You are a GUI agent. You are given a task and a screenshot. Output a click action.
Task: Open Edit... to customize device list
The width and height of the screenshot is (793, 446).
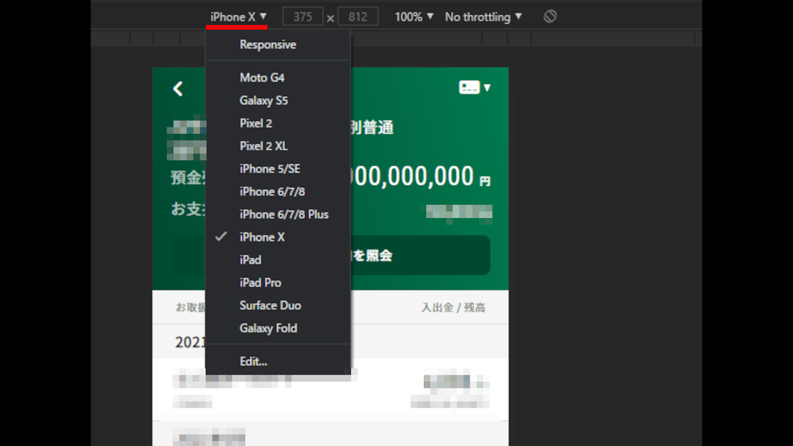pyautogui.click(x=278, y=362)
